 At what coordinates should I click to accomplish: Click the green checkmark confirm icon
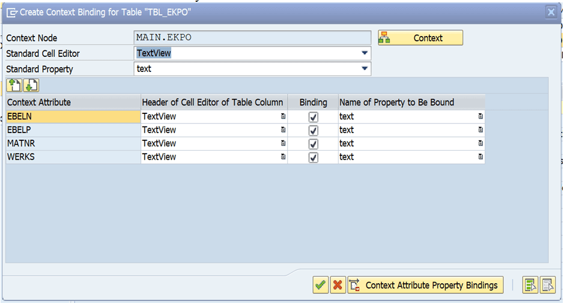click(x=321, y=286)
